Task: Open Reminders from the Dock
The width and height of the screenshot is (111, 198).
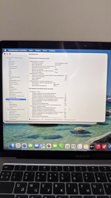Action: (80, 146)
